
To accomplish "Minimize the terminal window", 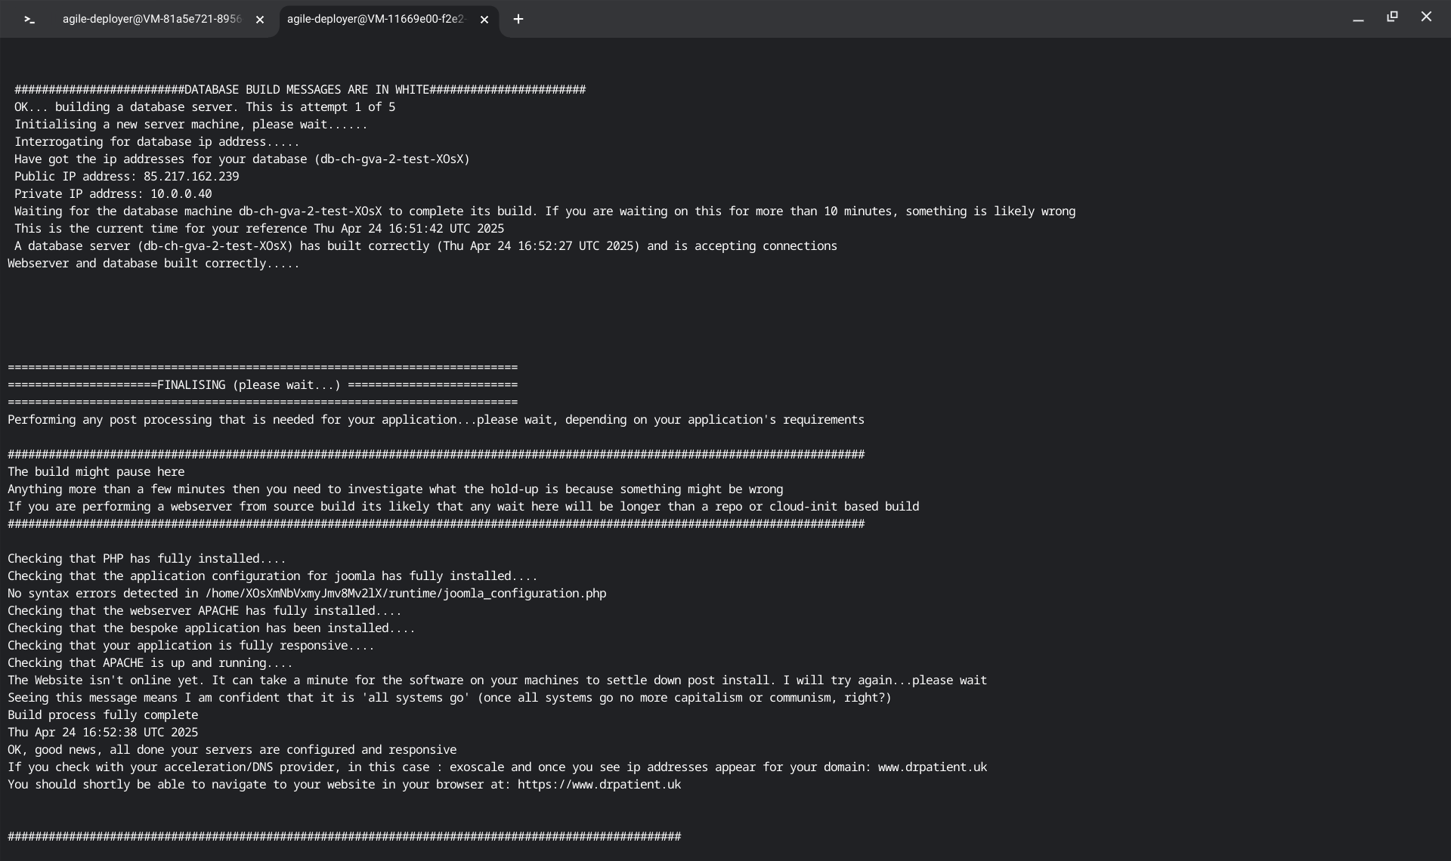I will point(1358,18).
